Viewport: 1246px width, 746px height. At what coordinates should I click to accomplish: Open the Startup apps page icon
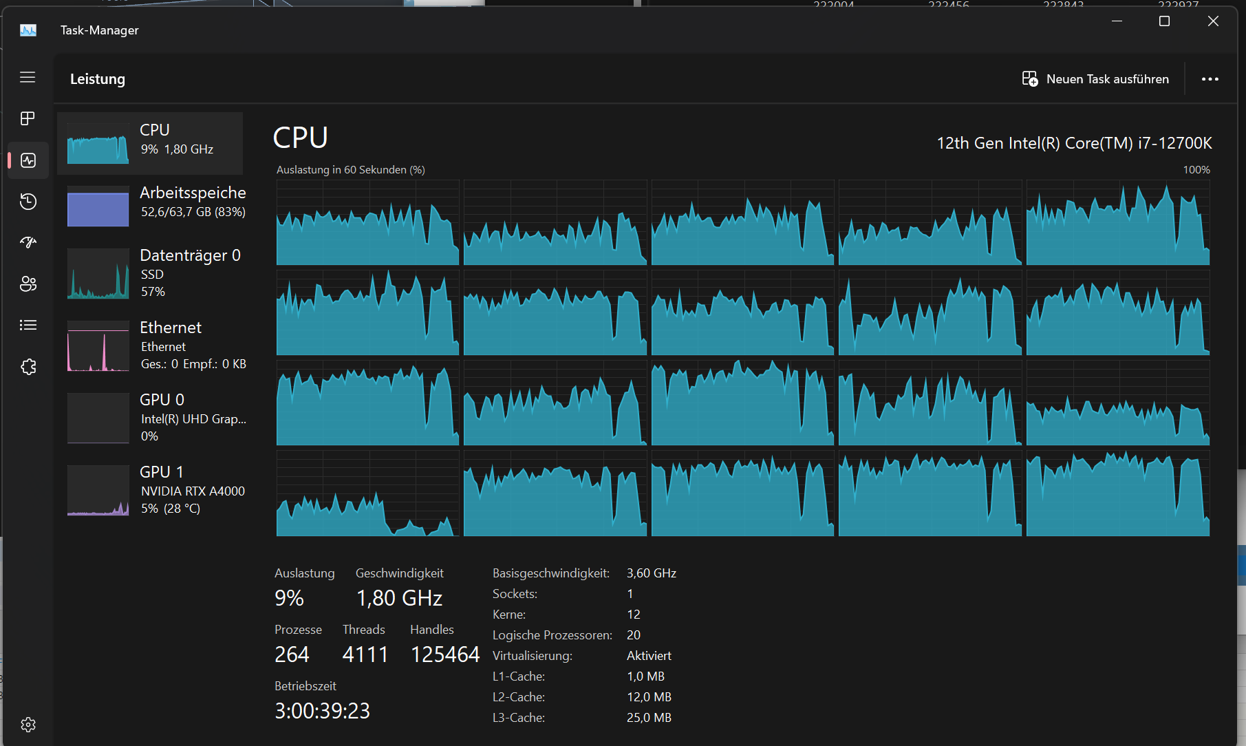[x=28, y=242]
